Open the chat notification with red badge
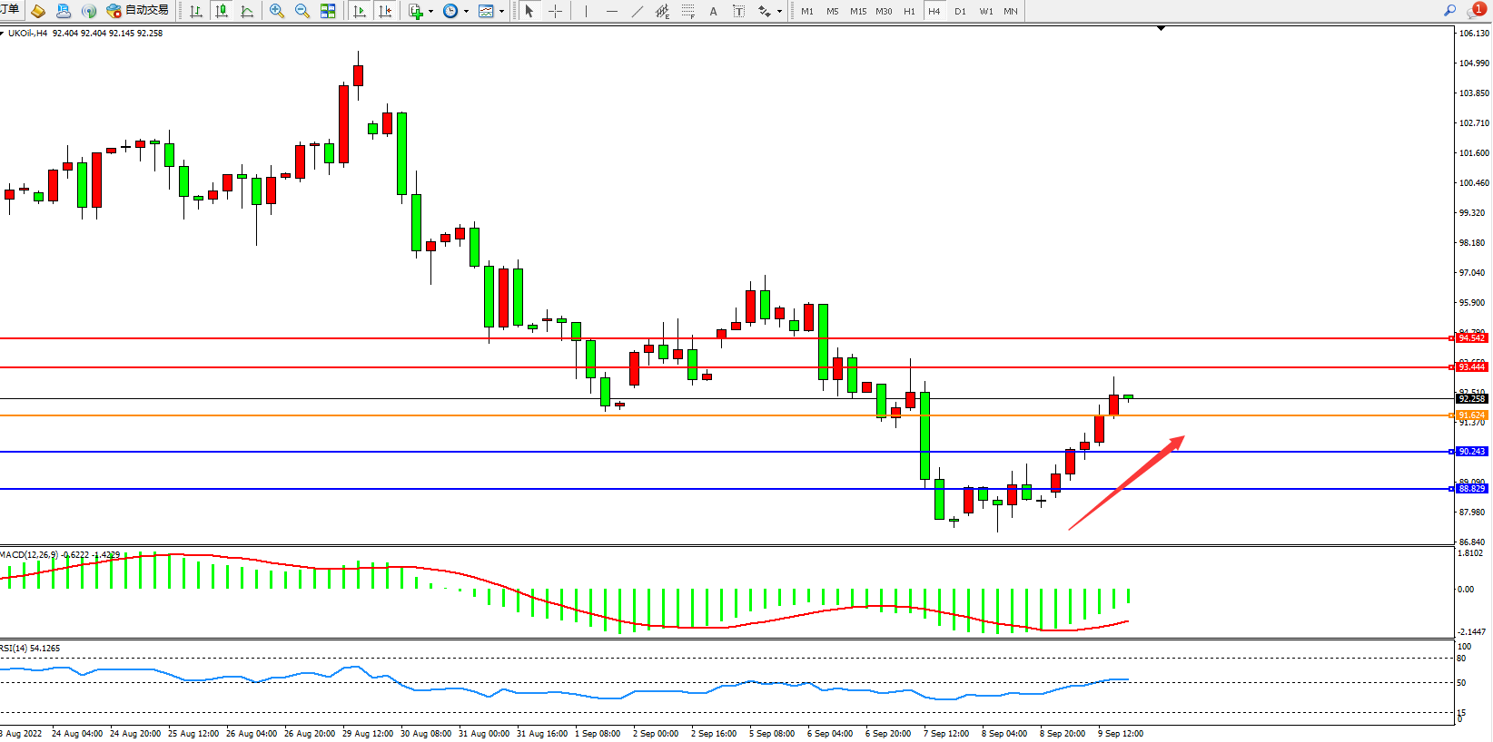The image size is (1493, 742). pyautogui.click(x=1477, y=11)
